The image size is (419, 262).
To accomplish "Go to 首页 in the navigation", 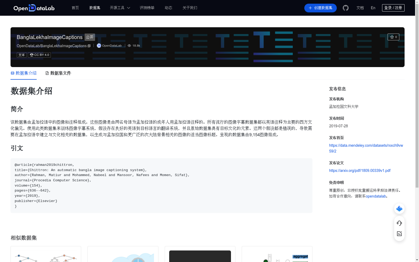I will 75,8.
